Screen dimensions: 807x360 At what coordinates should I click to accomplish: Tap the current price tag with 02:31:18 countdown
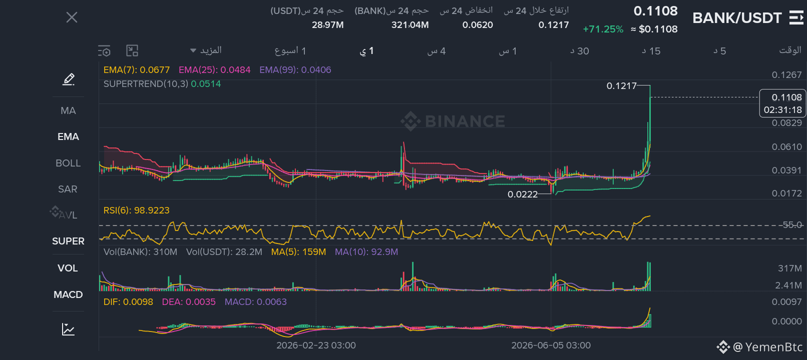782,103
